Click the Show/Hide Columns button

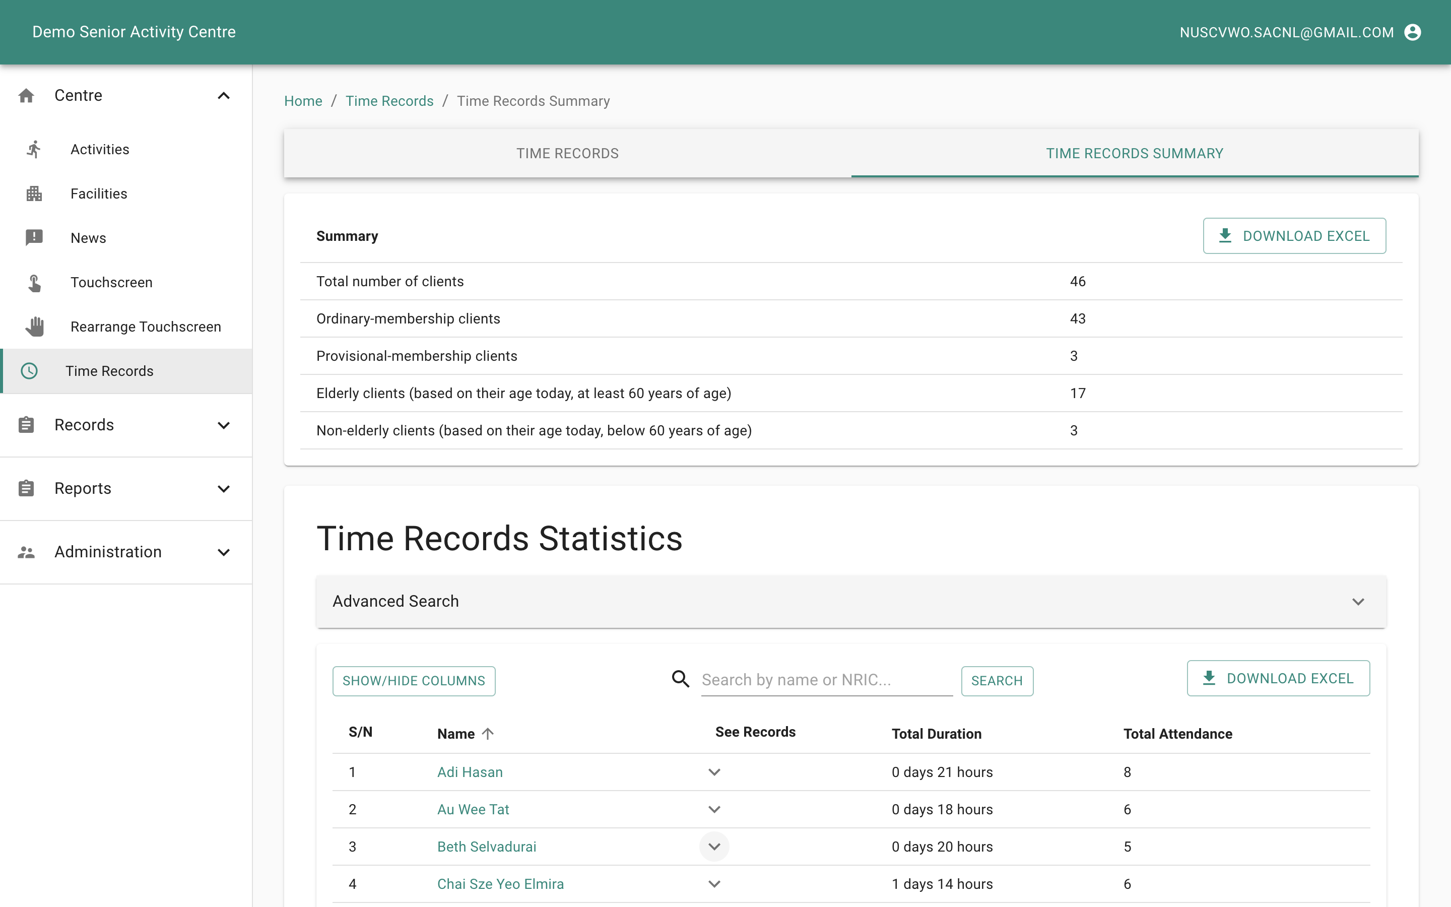pos(414,681)
